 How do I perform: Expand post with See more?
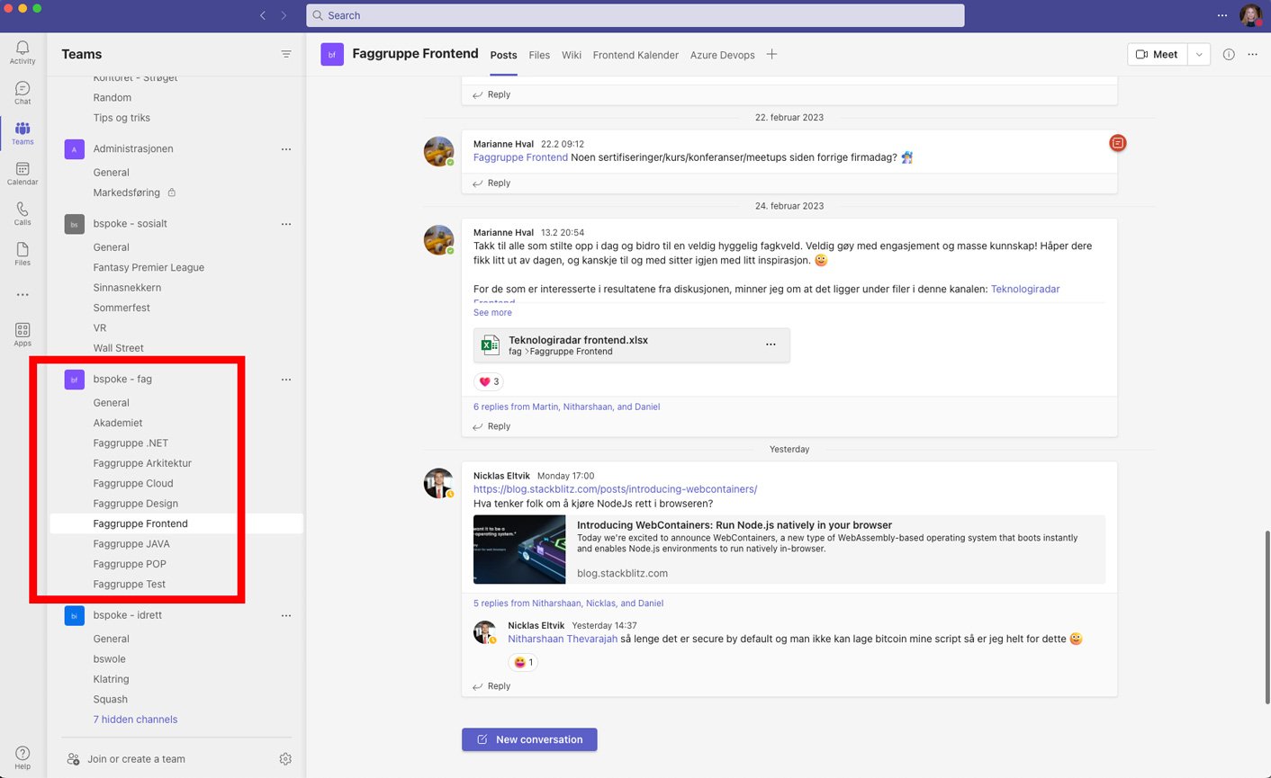[x=492, y=313]
